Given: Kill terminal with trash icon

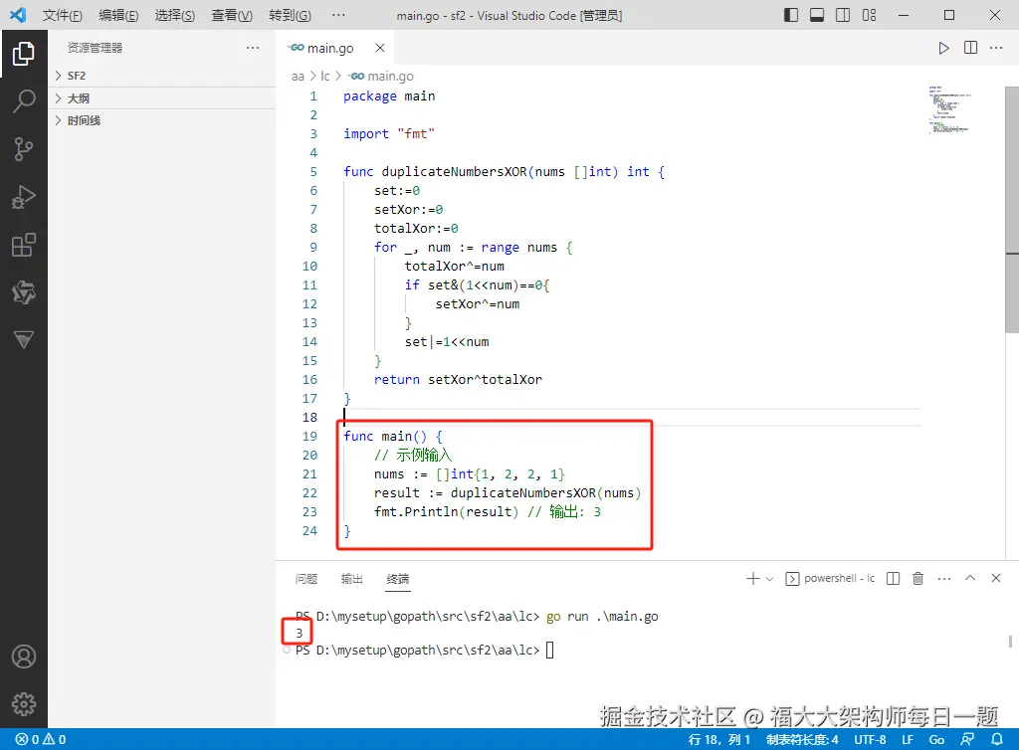Looking at the screenshot, I should [917, 579].
